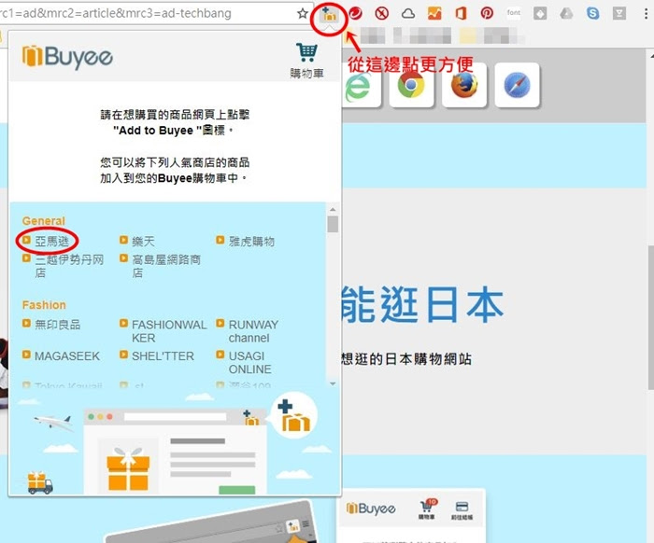The image size is (654, 543).
Task: Open the red swirl extension icon
Action: pos(355,13)
